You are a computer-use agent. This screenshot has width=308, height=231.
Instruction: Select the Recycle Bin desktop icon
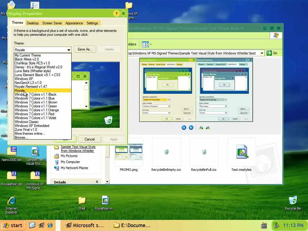pos(293,203)
